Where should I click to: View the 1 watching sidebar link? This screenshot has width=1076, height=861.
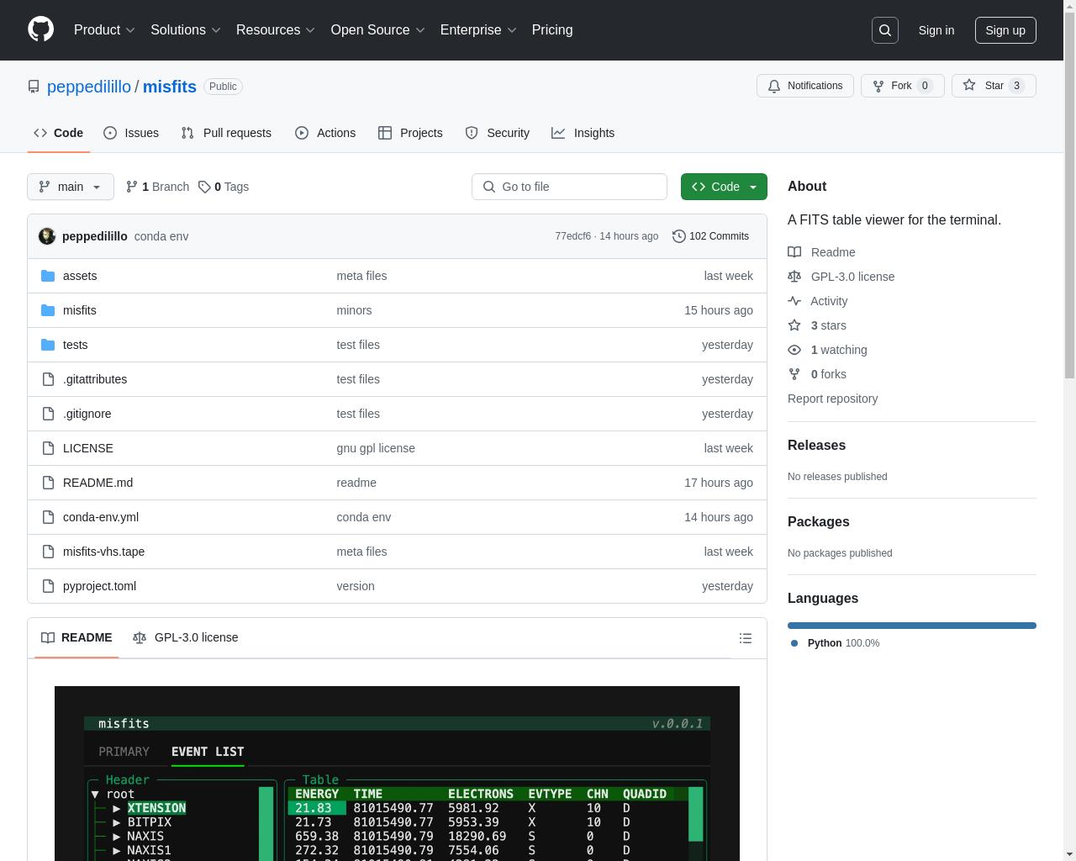[x=827, y=350]
